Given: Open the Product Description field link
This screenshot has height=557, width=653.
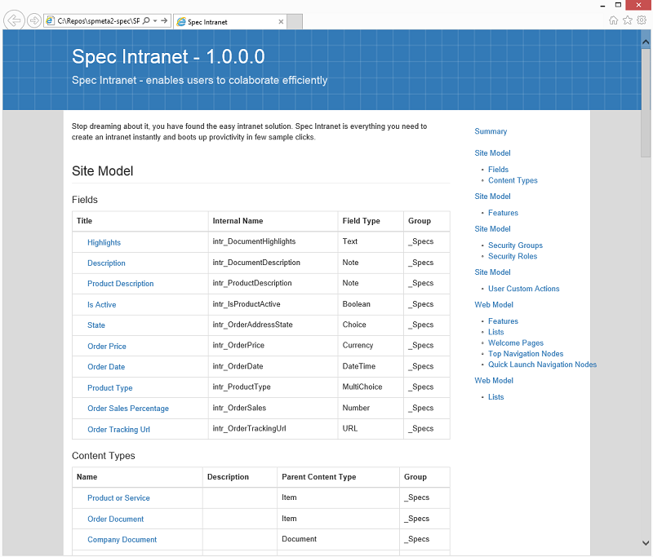Looking at the screenshot, I should [120, 284].
